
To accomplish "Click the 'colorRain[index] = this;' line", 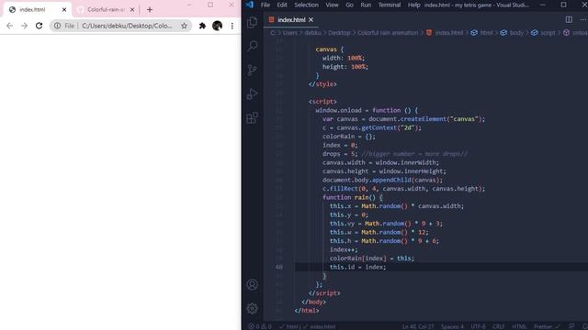I will point(372,258).
